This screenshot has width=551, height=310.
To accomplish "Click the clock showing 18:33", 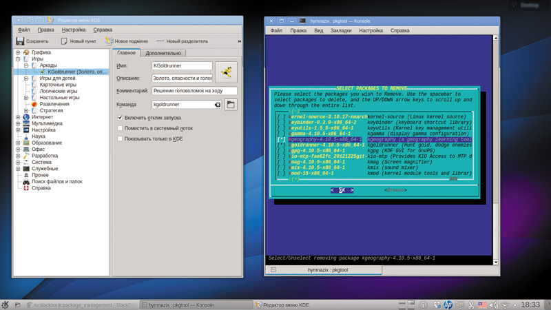I will click(530, 304).
